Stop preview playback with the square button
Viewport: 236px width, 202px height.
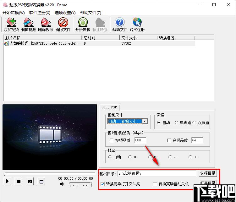[19, 181]
